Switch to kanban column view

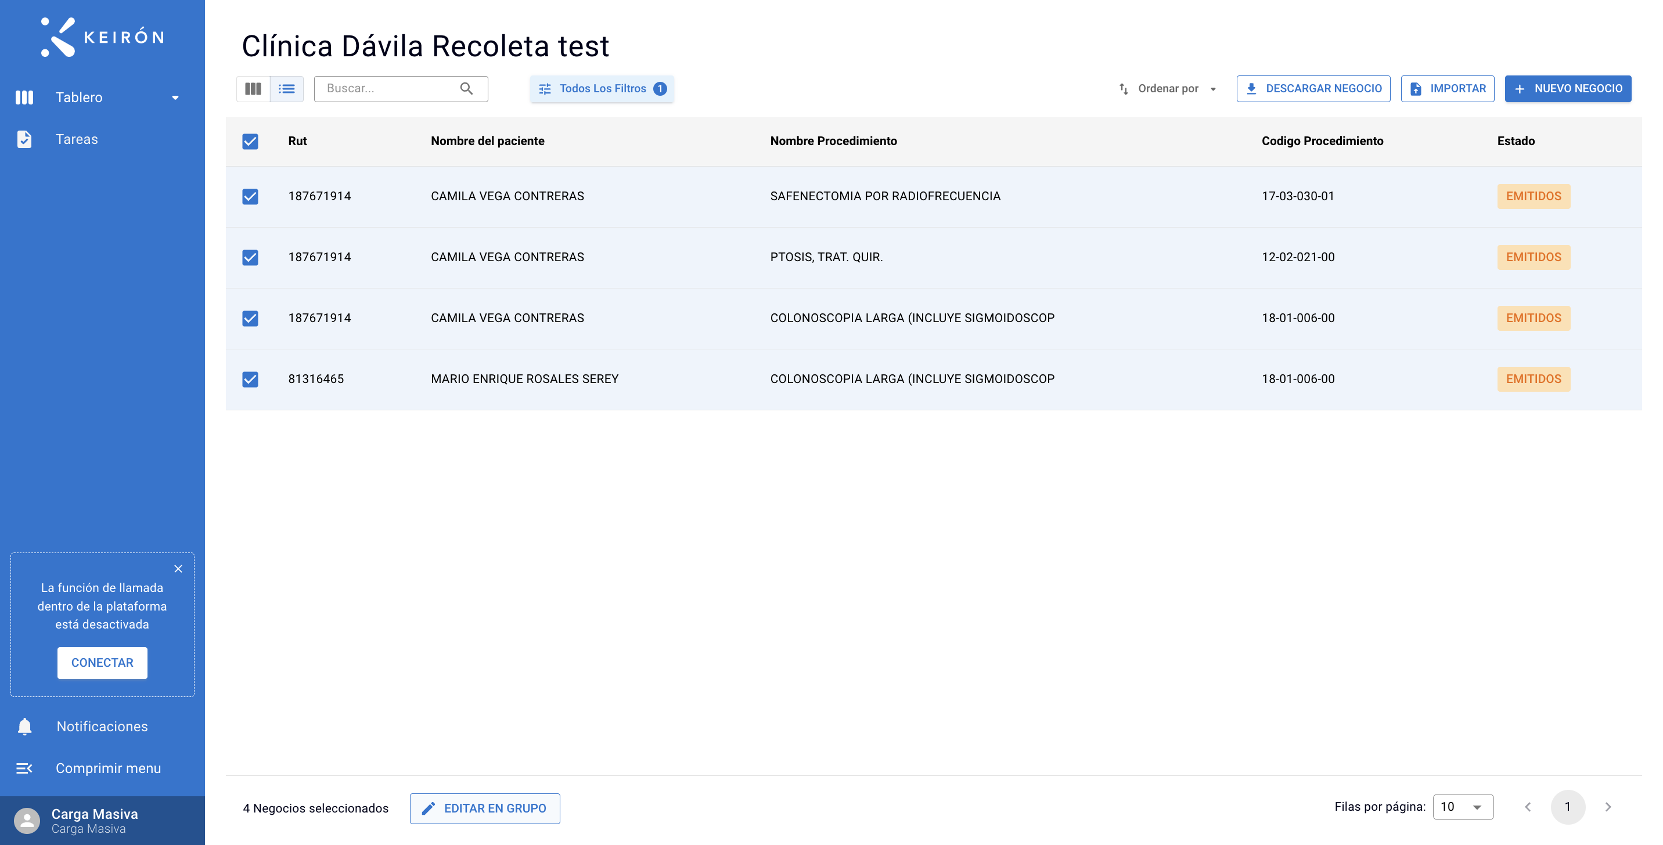[x=253, y=88]
